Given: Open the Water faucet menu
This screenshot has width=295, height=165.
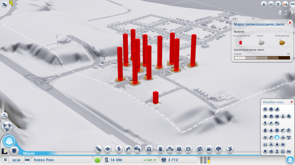Looking at the screenshot, I should click(x=128, y=149).
